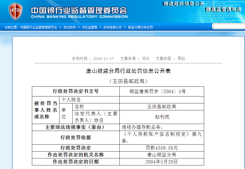Open 银监分局行政处罚 breadcrumb link
This screenshot has width=245, height=169.
tap(140, 27)
